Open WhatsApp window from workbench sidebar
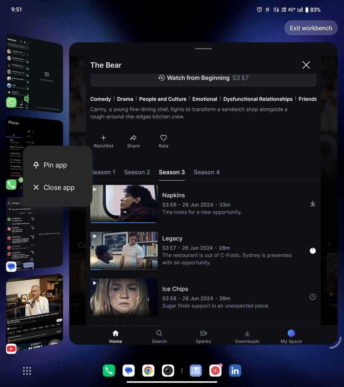344x387 pixels. coord(34,73)
